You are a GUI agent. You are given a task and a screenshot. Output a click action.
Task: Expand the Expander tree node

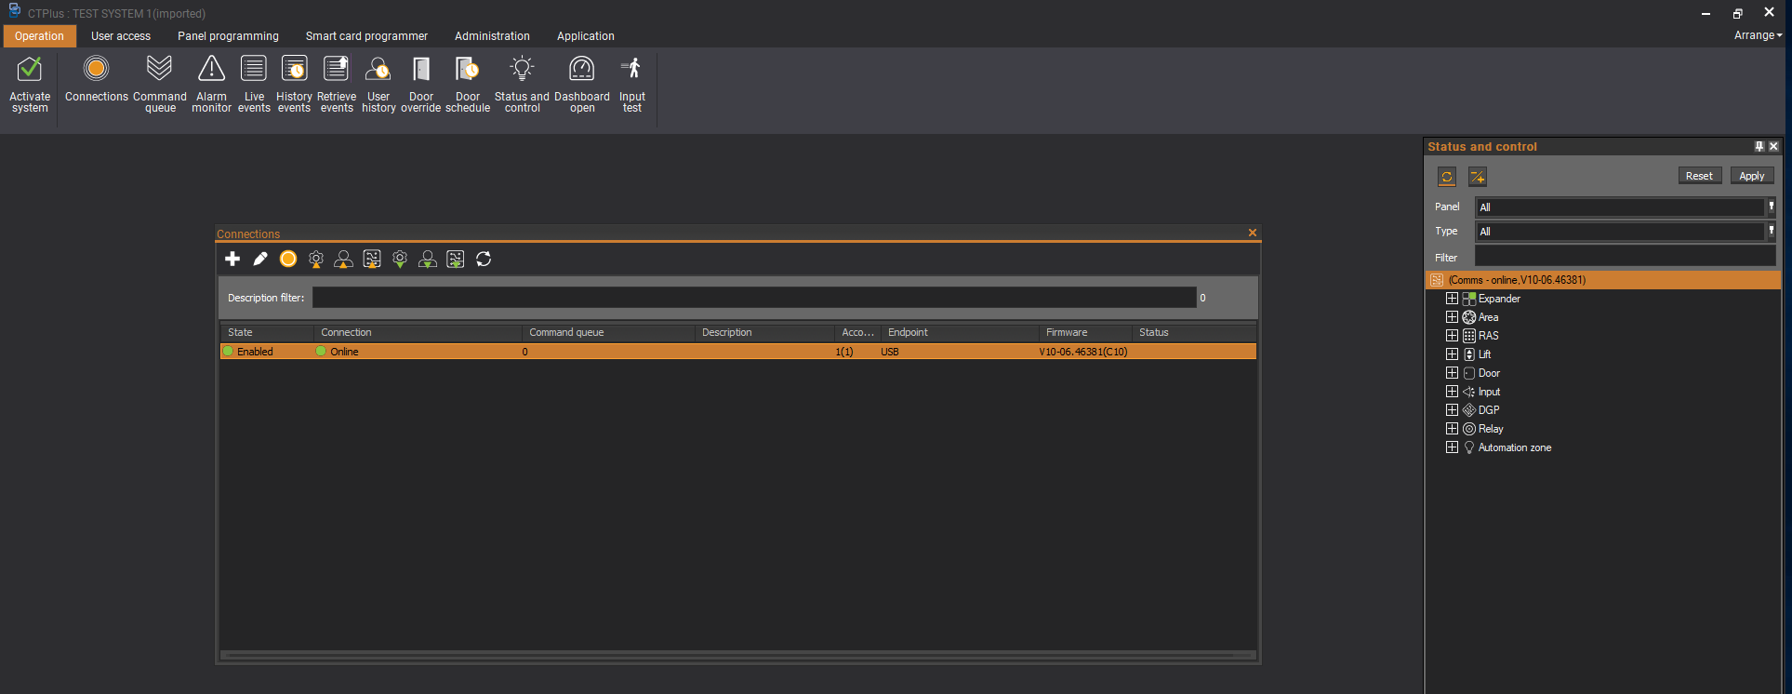tap(1452, 299)
